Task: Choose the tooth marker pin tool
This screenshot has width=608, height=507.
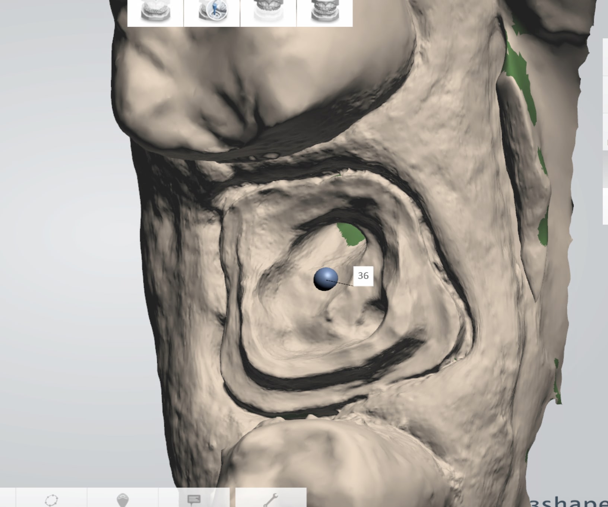Action: (x=123, y=500)
